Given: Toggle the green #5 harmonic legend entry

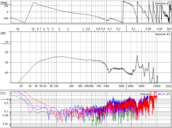Looking at the screenshot, I should (169, 94).
